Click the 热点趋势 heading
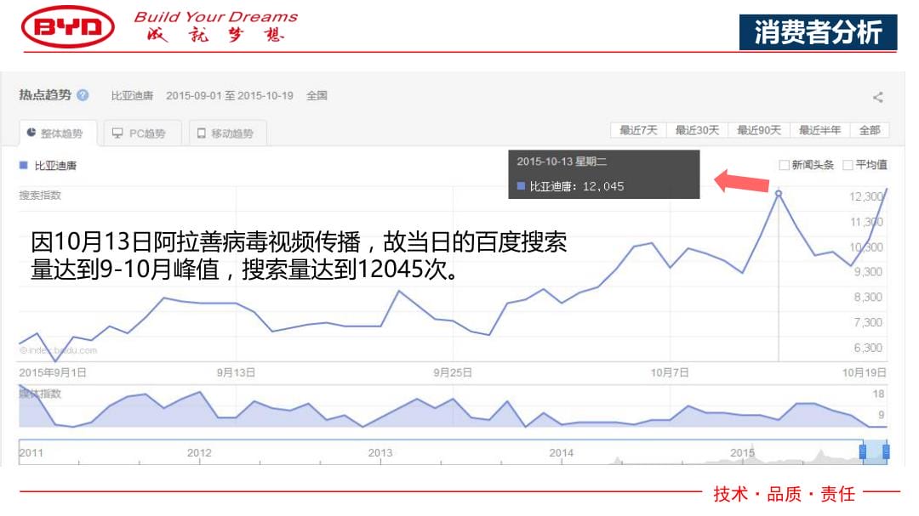919x516 pixels. tap(45, 95)
